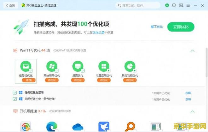Click the green shield icon in title bar
The height and width of the screenshot is (132, 208).
[167, 5]
